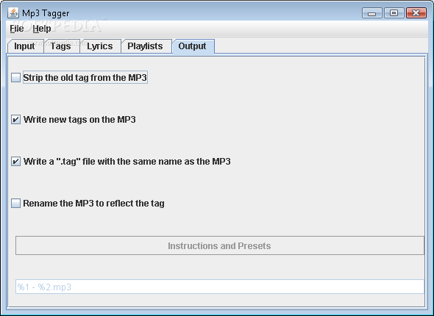Select the Output tab
Image resolution: width=434 pixels, height=316 pixels.
coord(193,46)
